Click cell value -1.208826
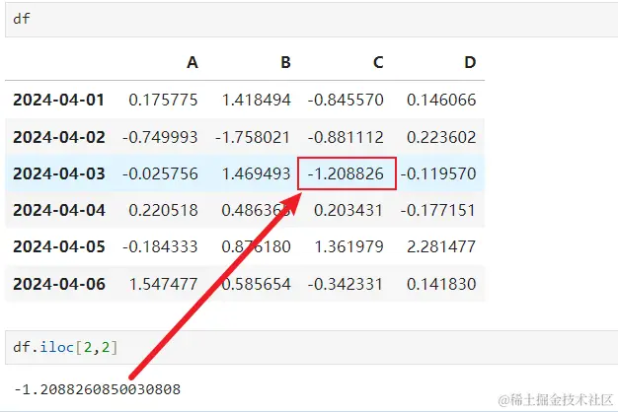618x412 pixels. pos(346,173)
